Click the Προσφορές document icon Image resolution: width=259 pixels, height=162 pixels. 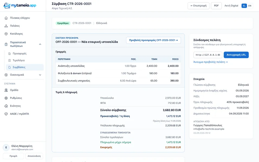[10, 53]
